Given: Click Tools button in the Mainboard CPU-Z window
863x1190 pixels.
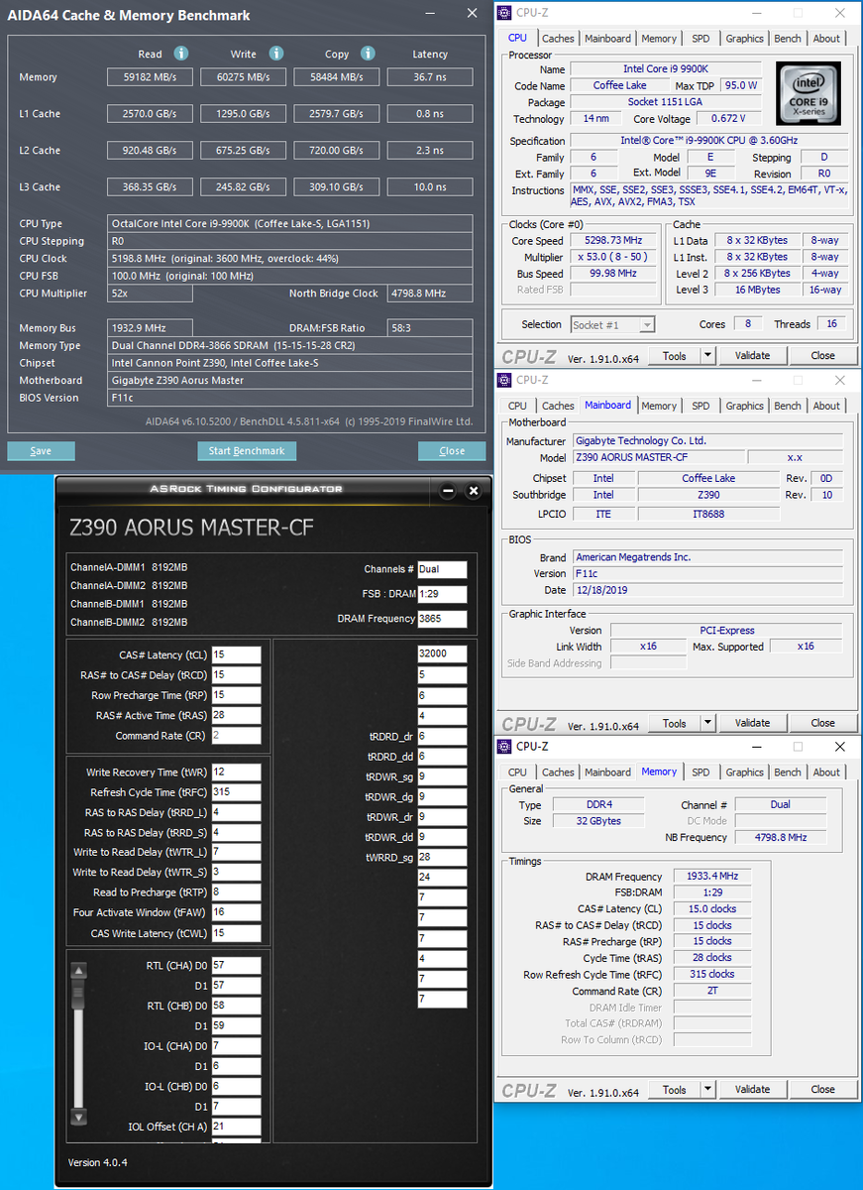Looking at the screenshot, I should [x=675, y=722].
